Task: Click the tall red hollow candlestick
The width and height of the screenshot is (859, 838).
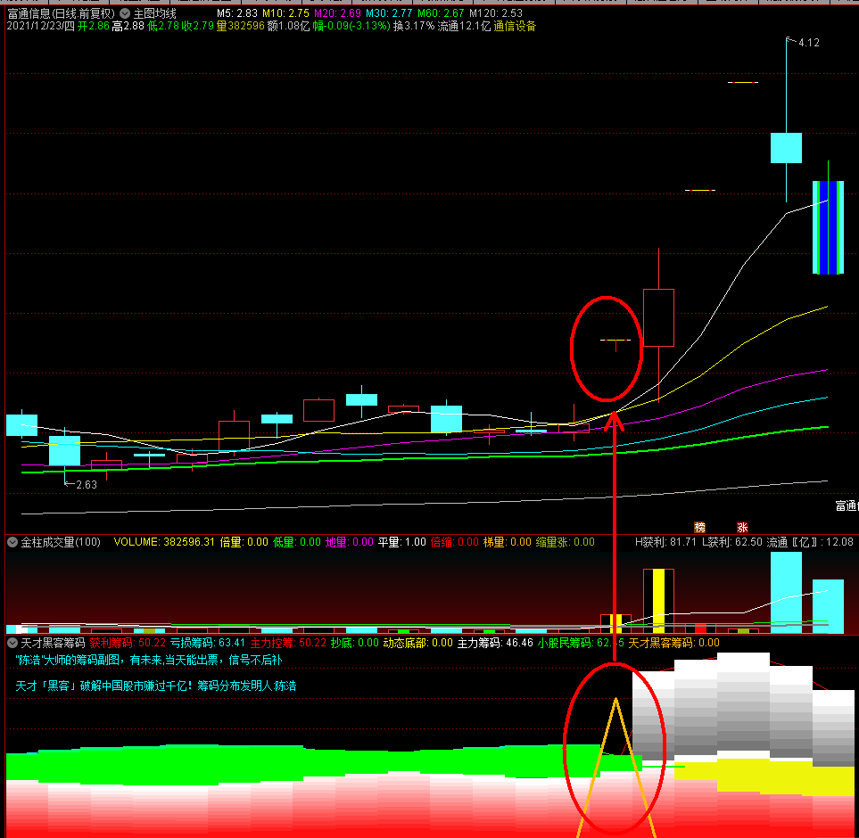Action: 658,317
